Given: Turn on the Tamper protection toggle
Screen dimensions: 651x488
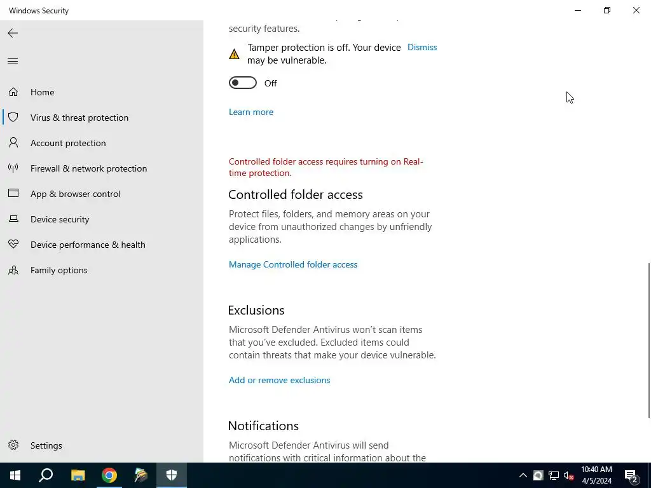Looking at the screenshot, I should [243, 83].
